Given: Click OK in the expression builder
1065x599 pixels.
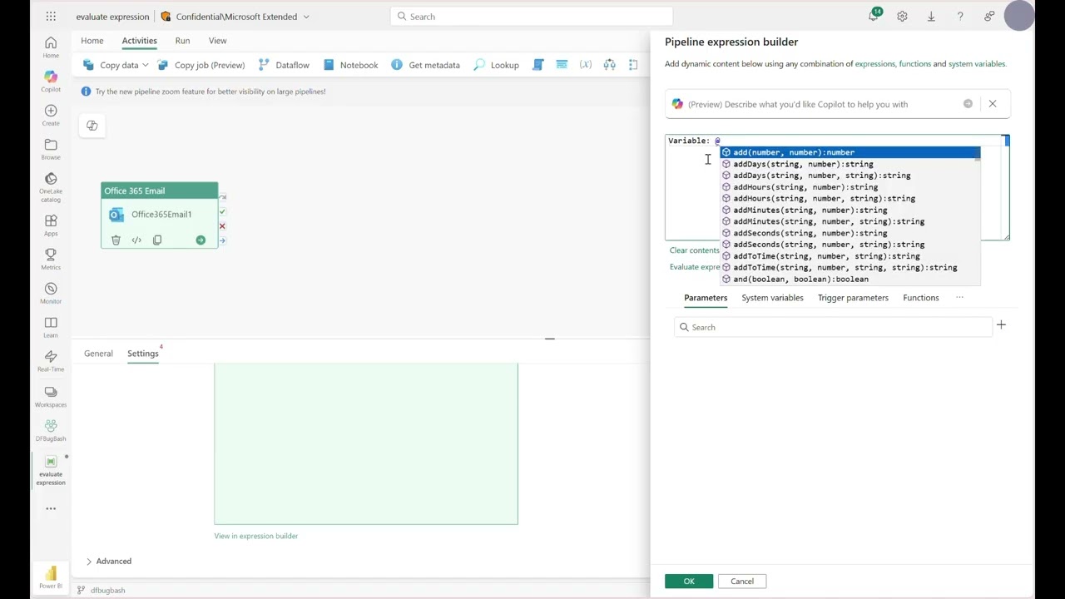Looking at the screenshot, I should point(689,581).
